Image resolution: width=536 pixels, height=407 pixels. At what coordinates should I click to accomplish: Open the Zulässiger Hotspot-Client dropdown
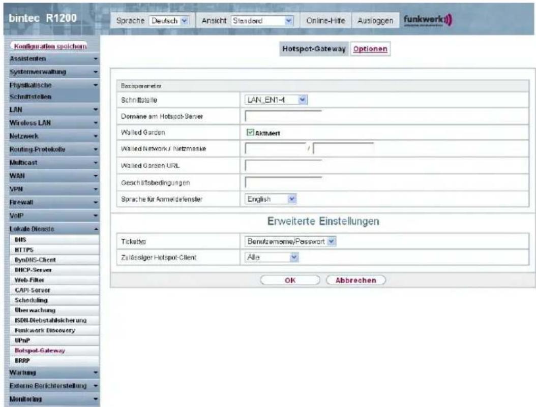pos(272,257)
